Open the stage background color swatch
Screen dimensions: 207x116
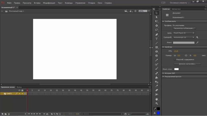(x=176, y=69)
